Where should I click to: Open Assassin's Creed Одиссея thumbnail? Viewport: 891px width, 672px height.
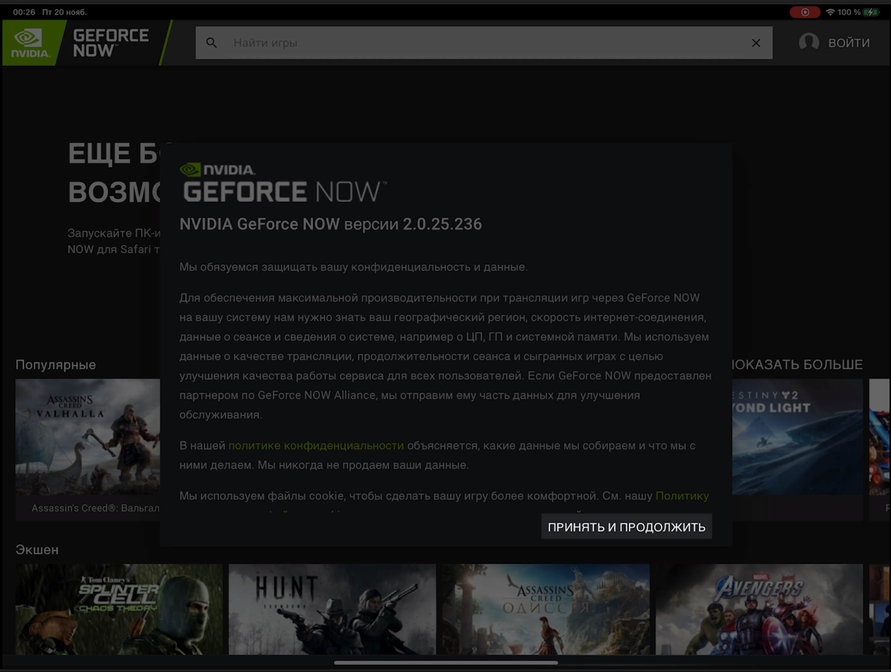tap(546, 609)
